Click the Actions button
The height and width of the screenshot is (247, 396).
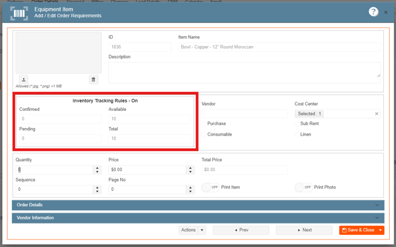pyautogui.click(x=188, y=230)
